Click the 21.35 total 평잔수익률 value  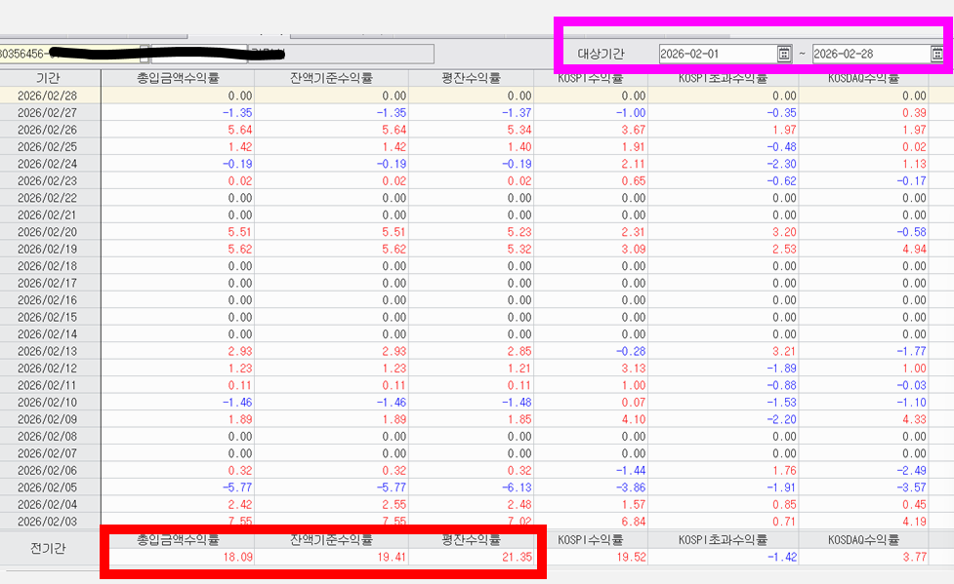(515, 557)
